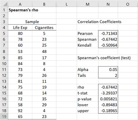Select the Kendall coefficient value cell
The width and height of the screenshot is (138, 120).
tap(108, 45)
